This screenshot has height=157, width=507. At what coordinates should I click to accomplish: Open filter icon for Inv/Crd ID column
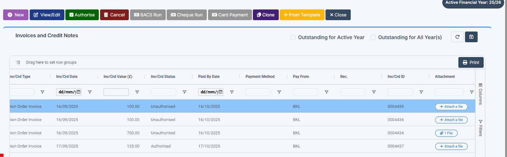coord(421,92)
